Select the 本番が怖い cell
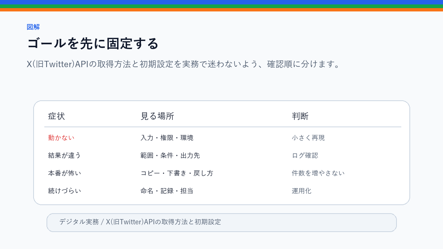This screenshot has width=443, height=249. 65,173
